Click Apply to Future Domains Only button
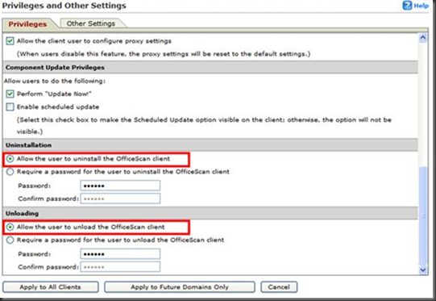Screen dimensions: 436x301 pyautogui.click(x=180, y=287)
